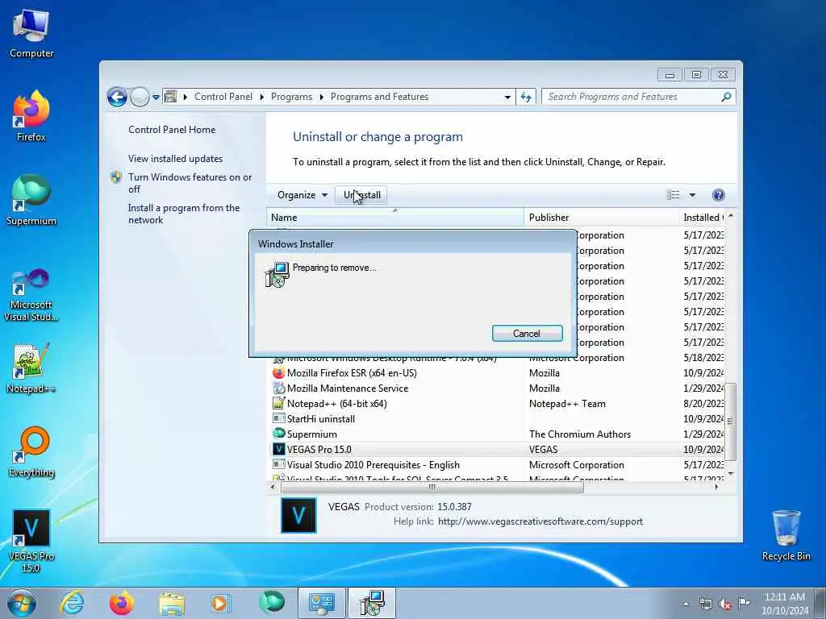Viewport: 826px width, 619px height.
Task: Select the StartHi uninstall entry
Action: 499,419
